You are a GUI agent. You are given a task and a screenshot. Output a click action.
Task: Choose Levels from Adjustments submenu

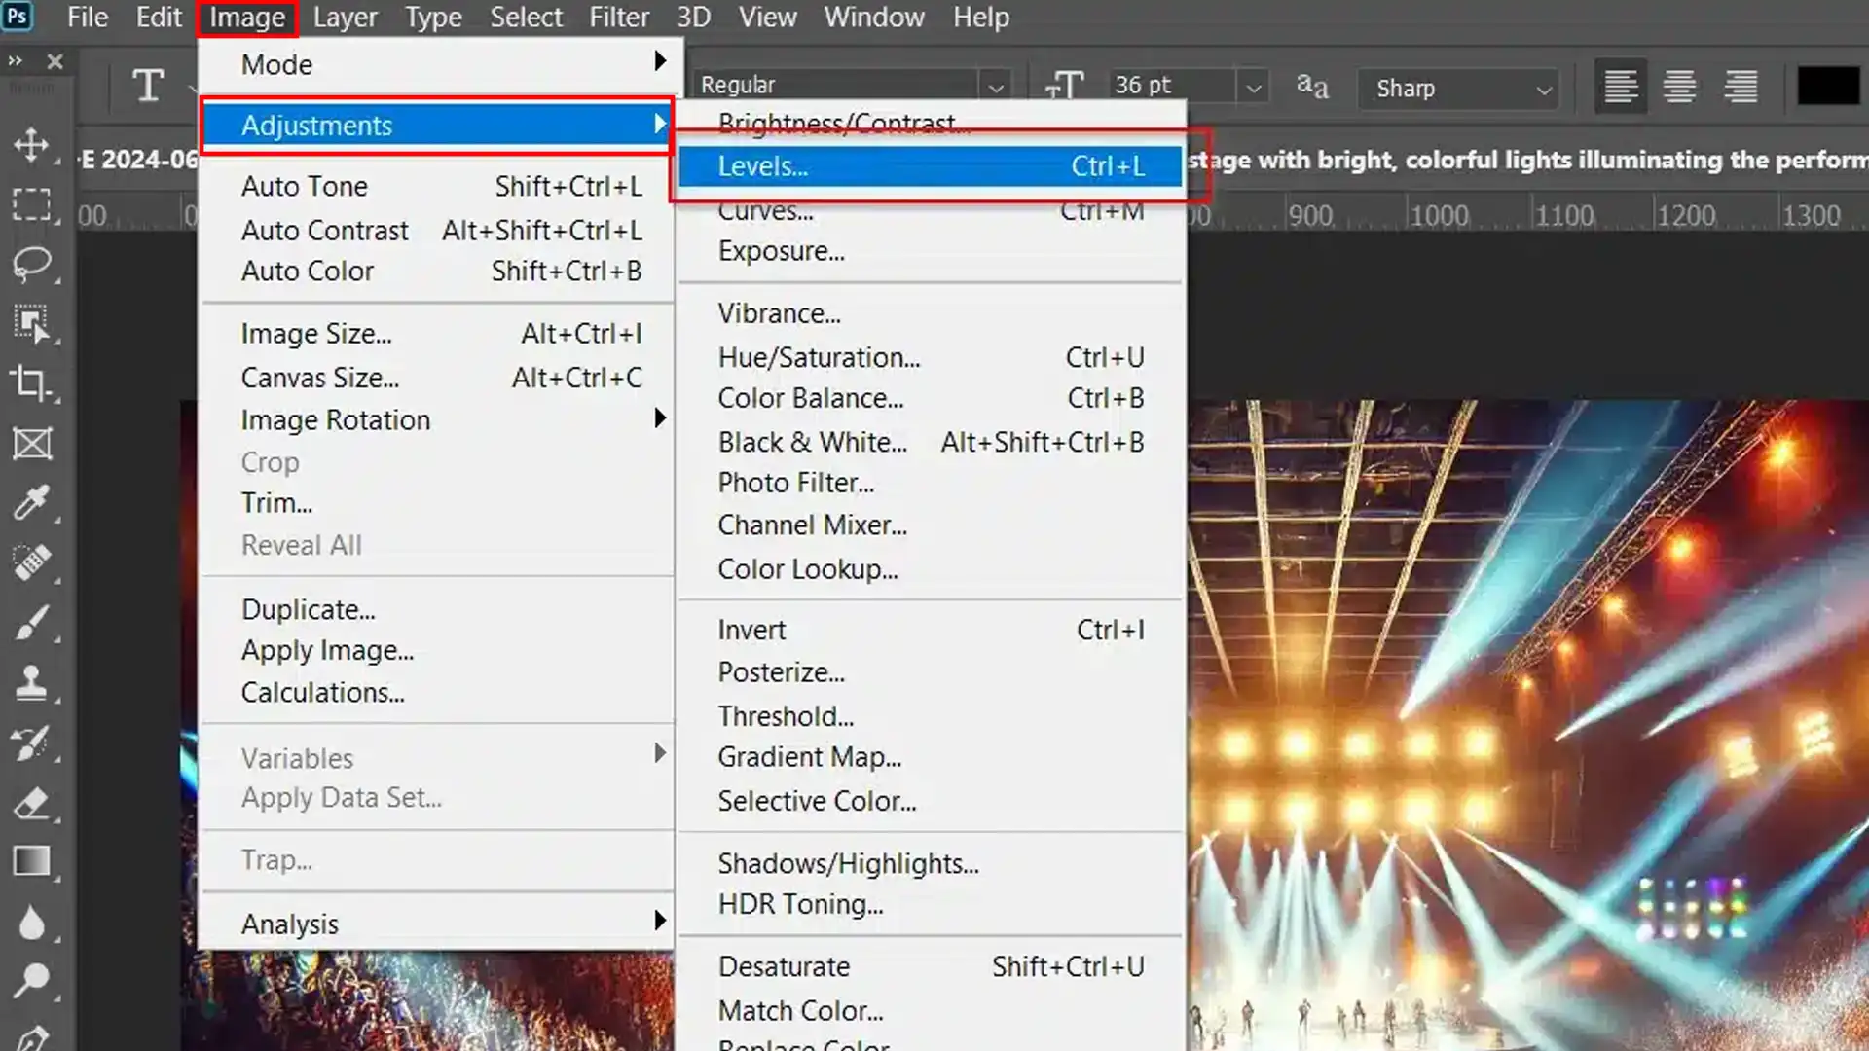click(x=931, y=166)
